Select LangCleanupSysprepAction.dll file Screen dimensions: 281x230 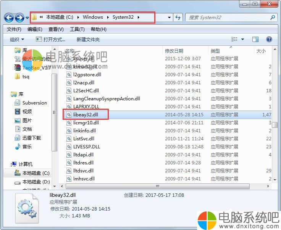(x=107, y=99)
